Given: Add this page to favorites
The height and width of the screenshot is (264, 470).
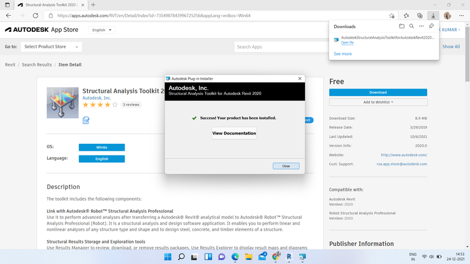Looking at the screenshot, I should [x=392, y=16].
